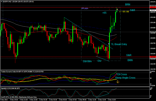The image size is (156, 101).
Task: Click the '5 Dec 01:30' time axis label
Action: point(43,100)
